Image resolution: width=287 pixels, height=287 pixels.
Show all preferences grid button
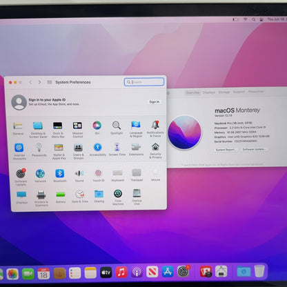point(49,82)
